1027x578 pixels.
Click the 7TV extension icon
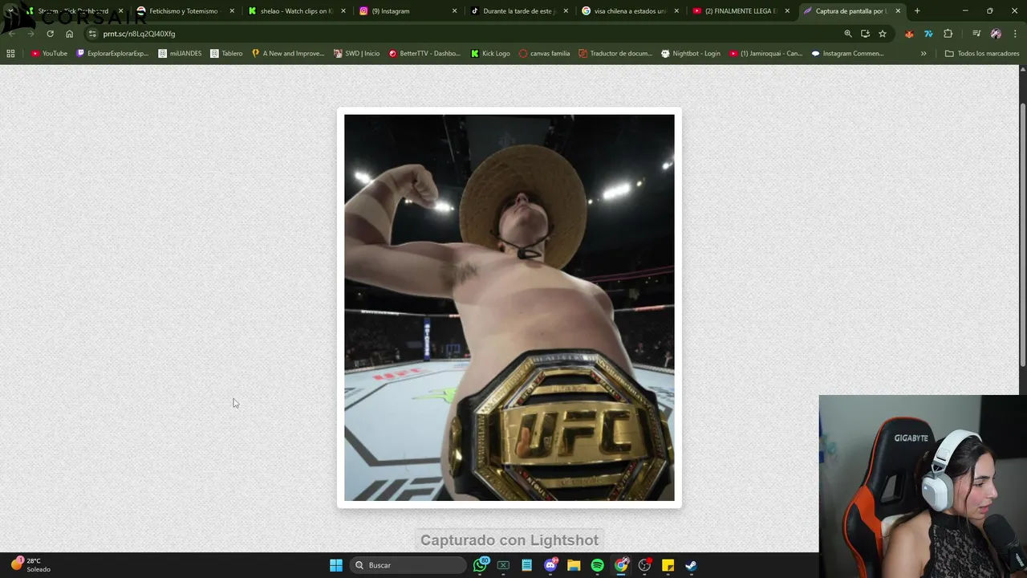pyautogui.click(x=928, y=34)
